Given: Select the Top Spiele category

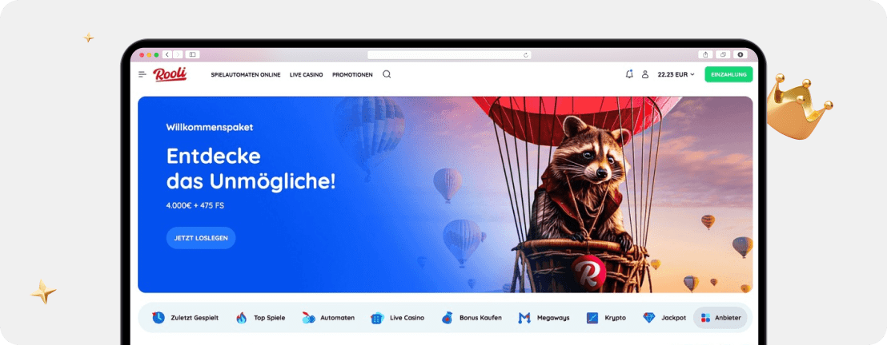Looking at the screenshot, I should coord(261,318).
